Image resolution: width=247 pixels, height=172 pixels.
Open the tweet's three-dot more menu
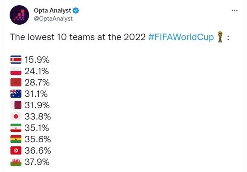[x=235, y=11]
